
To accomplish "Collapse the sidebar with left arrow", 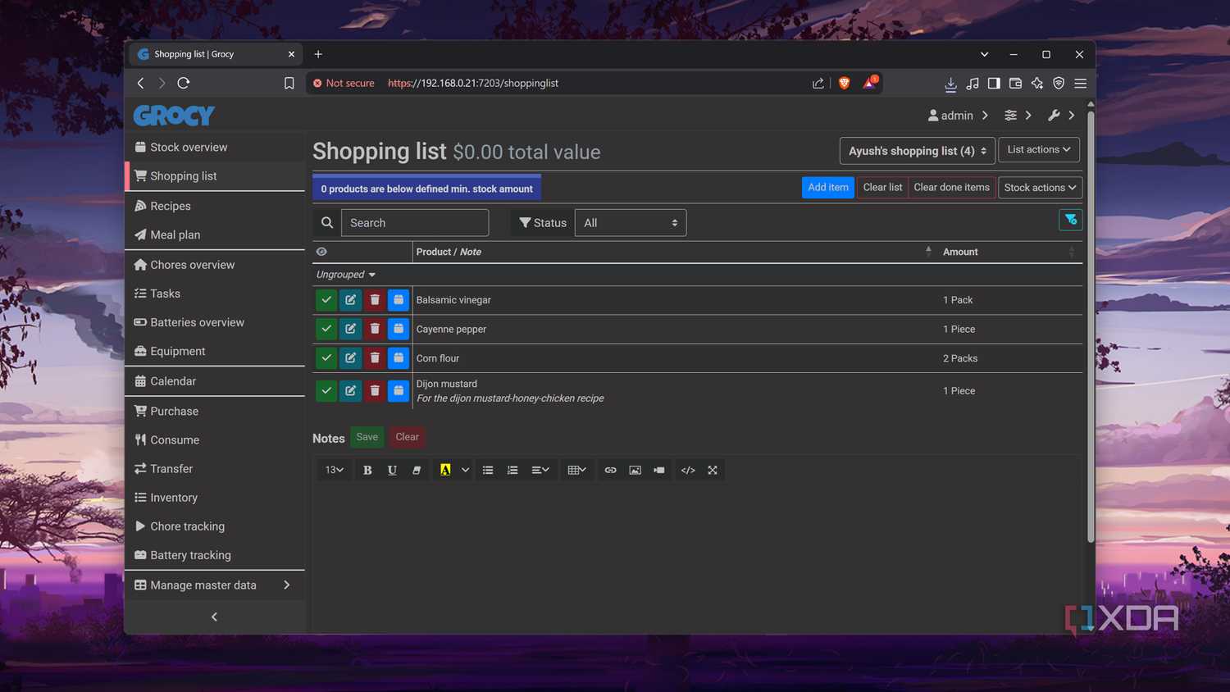I will coord(215,617).
